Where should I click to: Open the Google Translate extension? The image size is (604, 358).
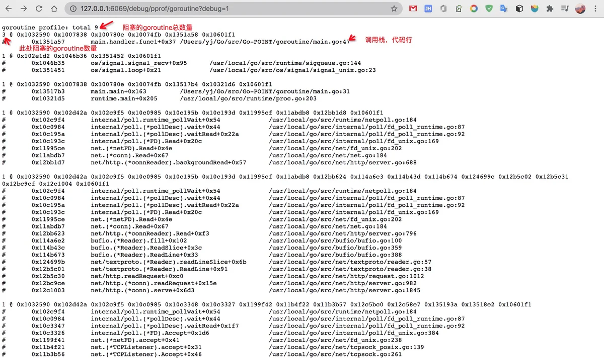pos(504,9)
